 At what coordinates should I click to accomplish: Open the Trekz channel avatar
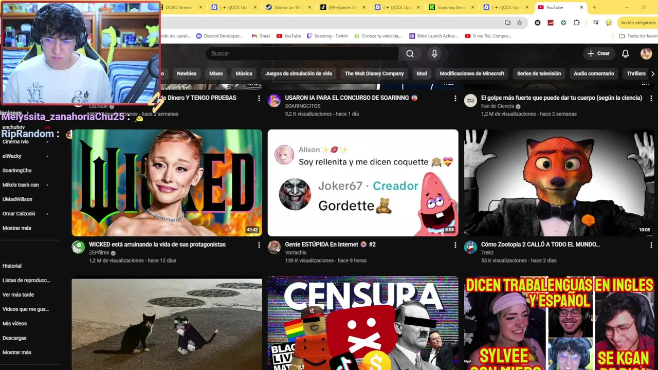(470, 247)
